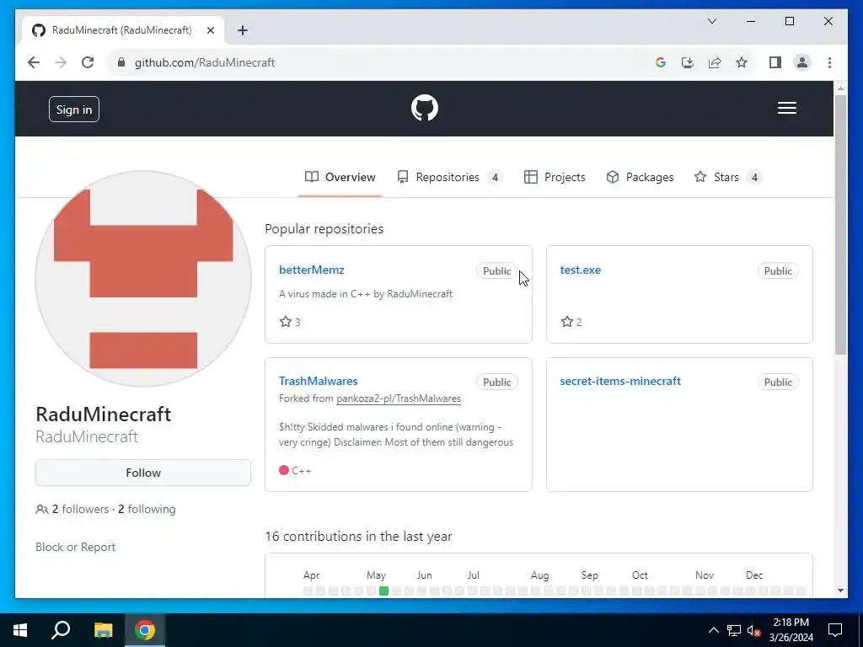Toggle the browser side panel
The height and width of the screenshot is (647, 863).
[775, 62]
